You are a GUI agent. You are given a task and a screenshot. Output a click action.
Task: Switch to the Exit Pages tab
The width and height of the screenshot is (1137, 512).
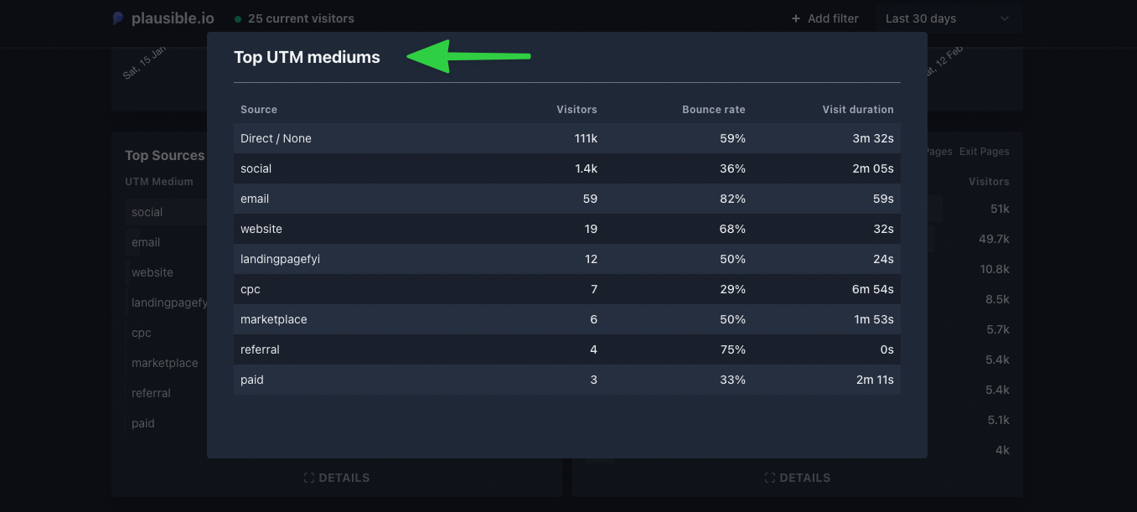[985, 152]
